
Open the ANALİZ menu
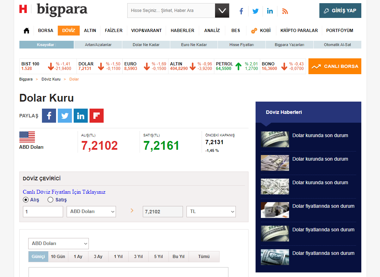(x=212, y=31)
